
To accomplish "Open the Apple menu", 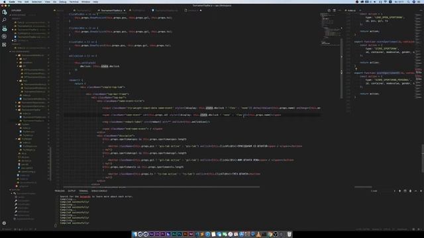I will (5, 1).
